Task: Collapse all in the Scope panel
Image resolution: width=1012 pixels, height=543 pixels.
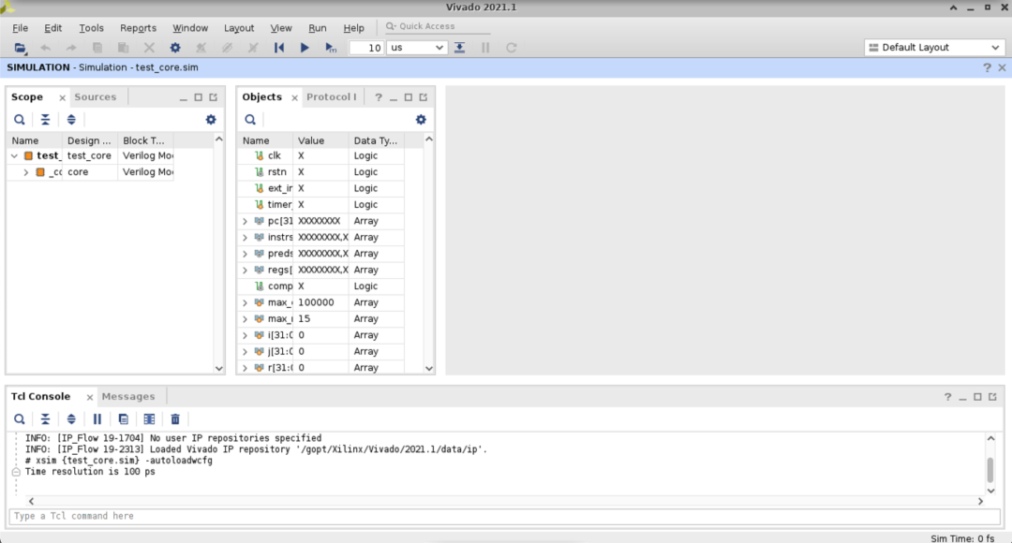Action: point(45,120)
